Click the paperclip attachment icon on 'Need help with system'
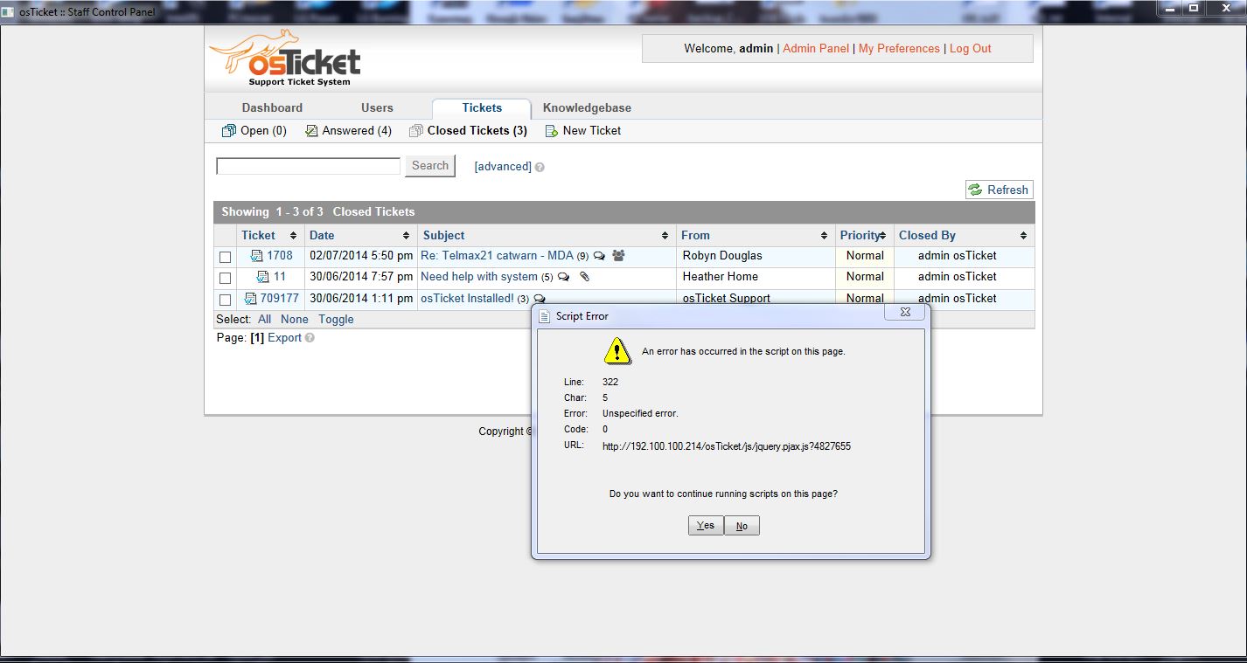Image resolution: width=1247 pixels, height=663 pixels. tap(582, 277)
